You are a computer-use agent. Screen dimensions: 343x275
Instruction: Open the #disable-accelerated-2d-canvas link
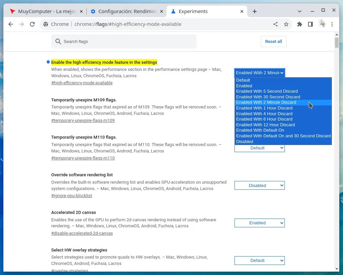click(82, 233)
